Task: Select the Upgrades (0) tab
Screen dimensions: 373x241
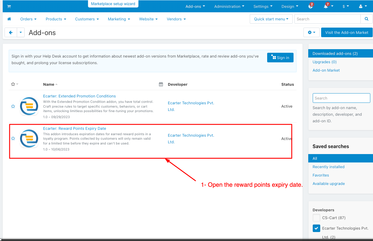Action: (324, 62)
